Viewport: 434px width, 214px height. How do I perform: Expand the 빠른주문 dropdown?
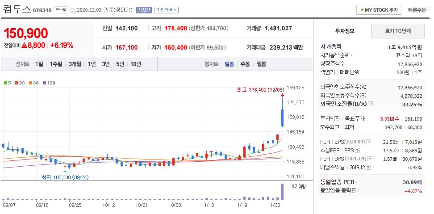419,10
